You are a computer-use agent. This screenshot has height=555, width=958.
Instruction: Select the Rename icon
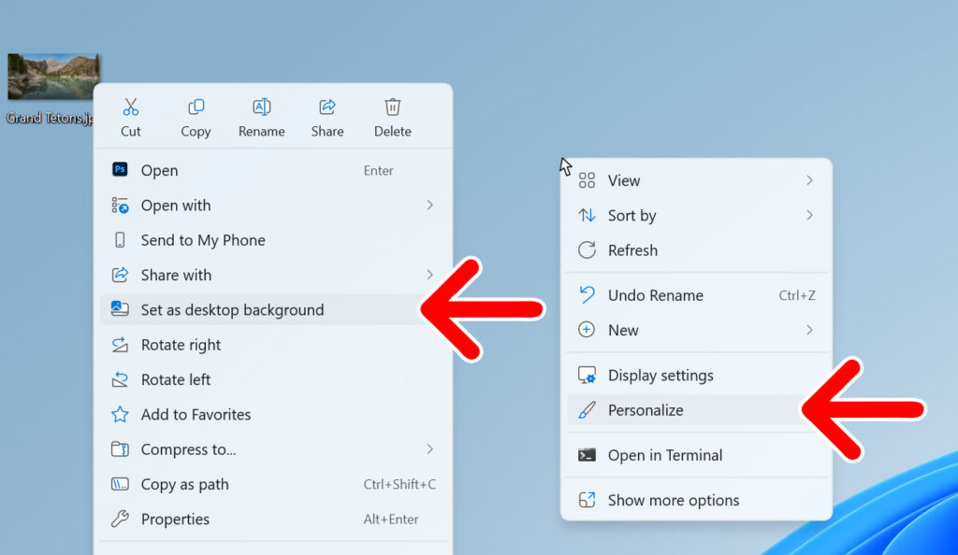point(261,106)
